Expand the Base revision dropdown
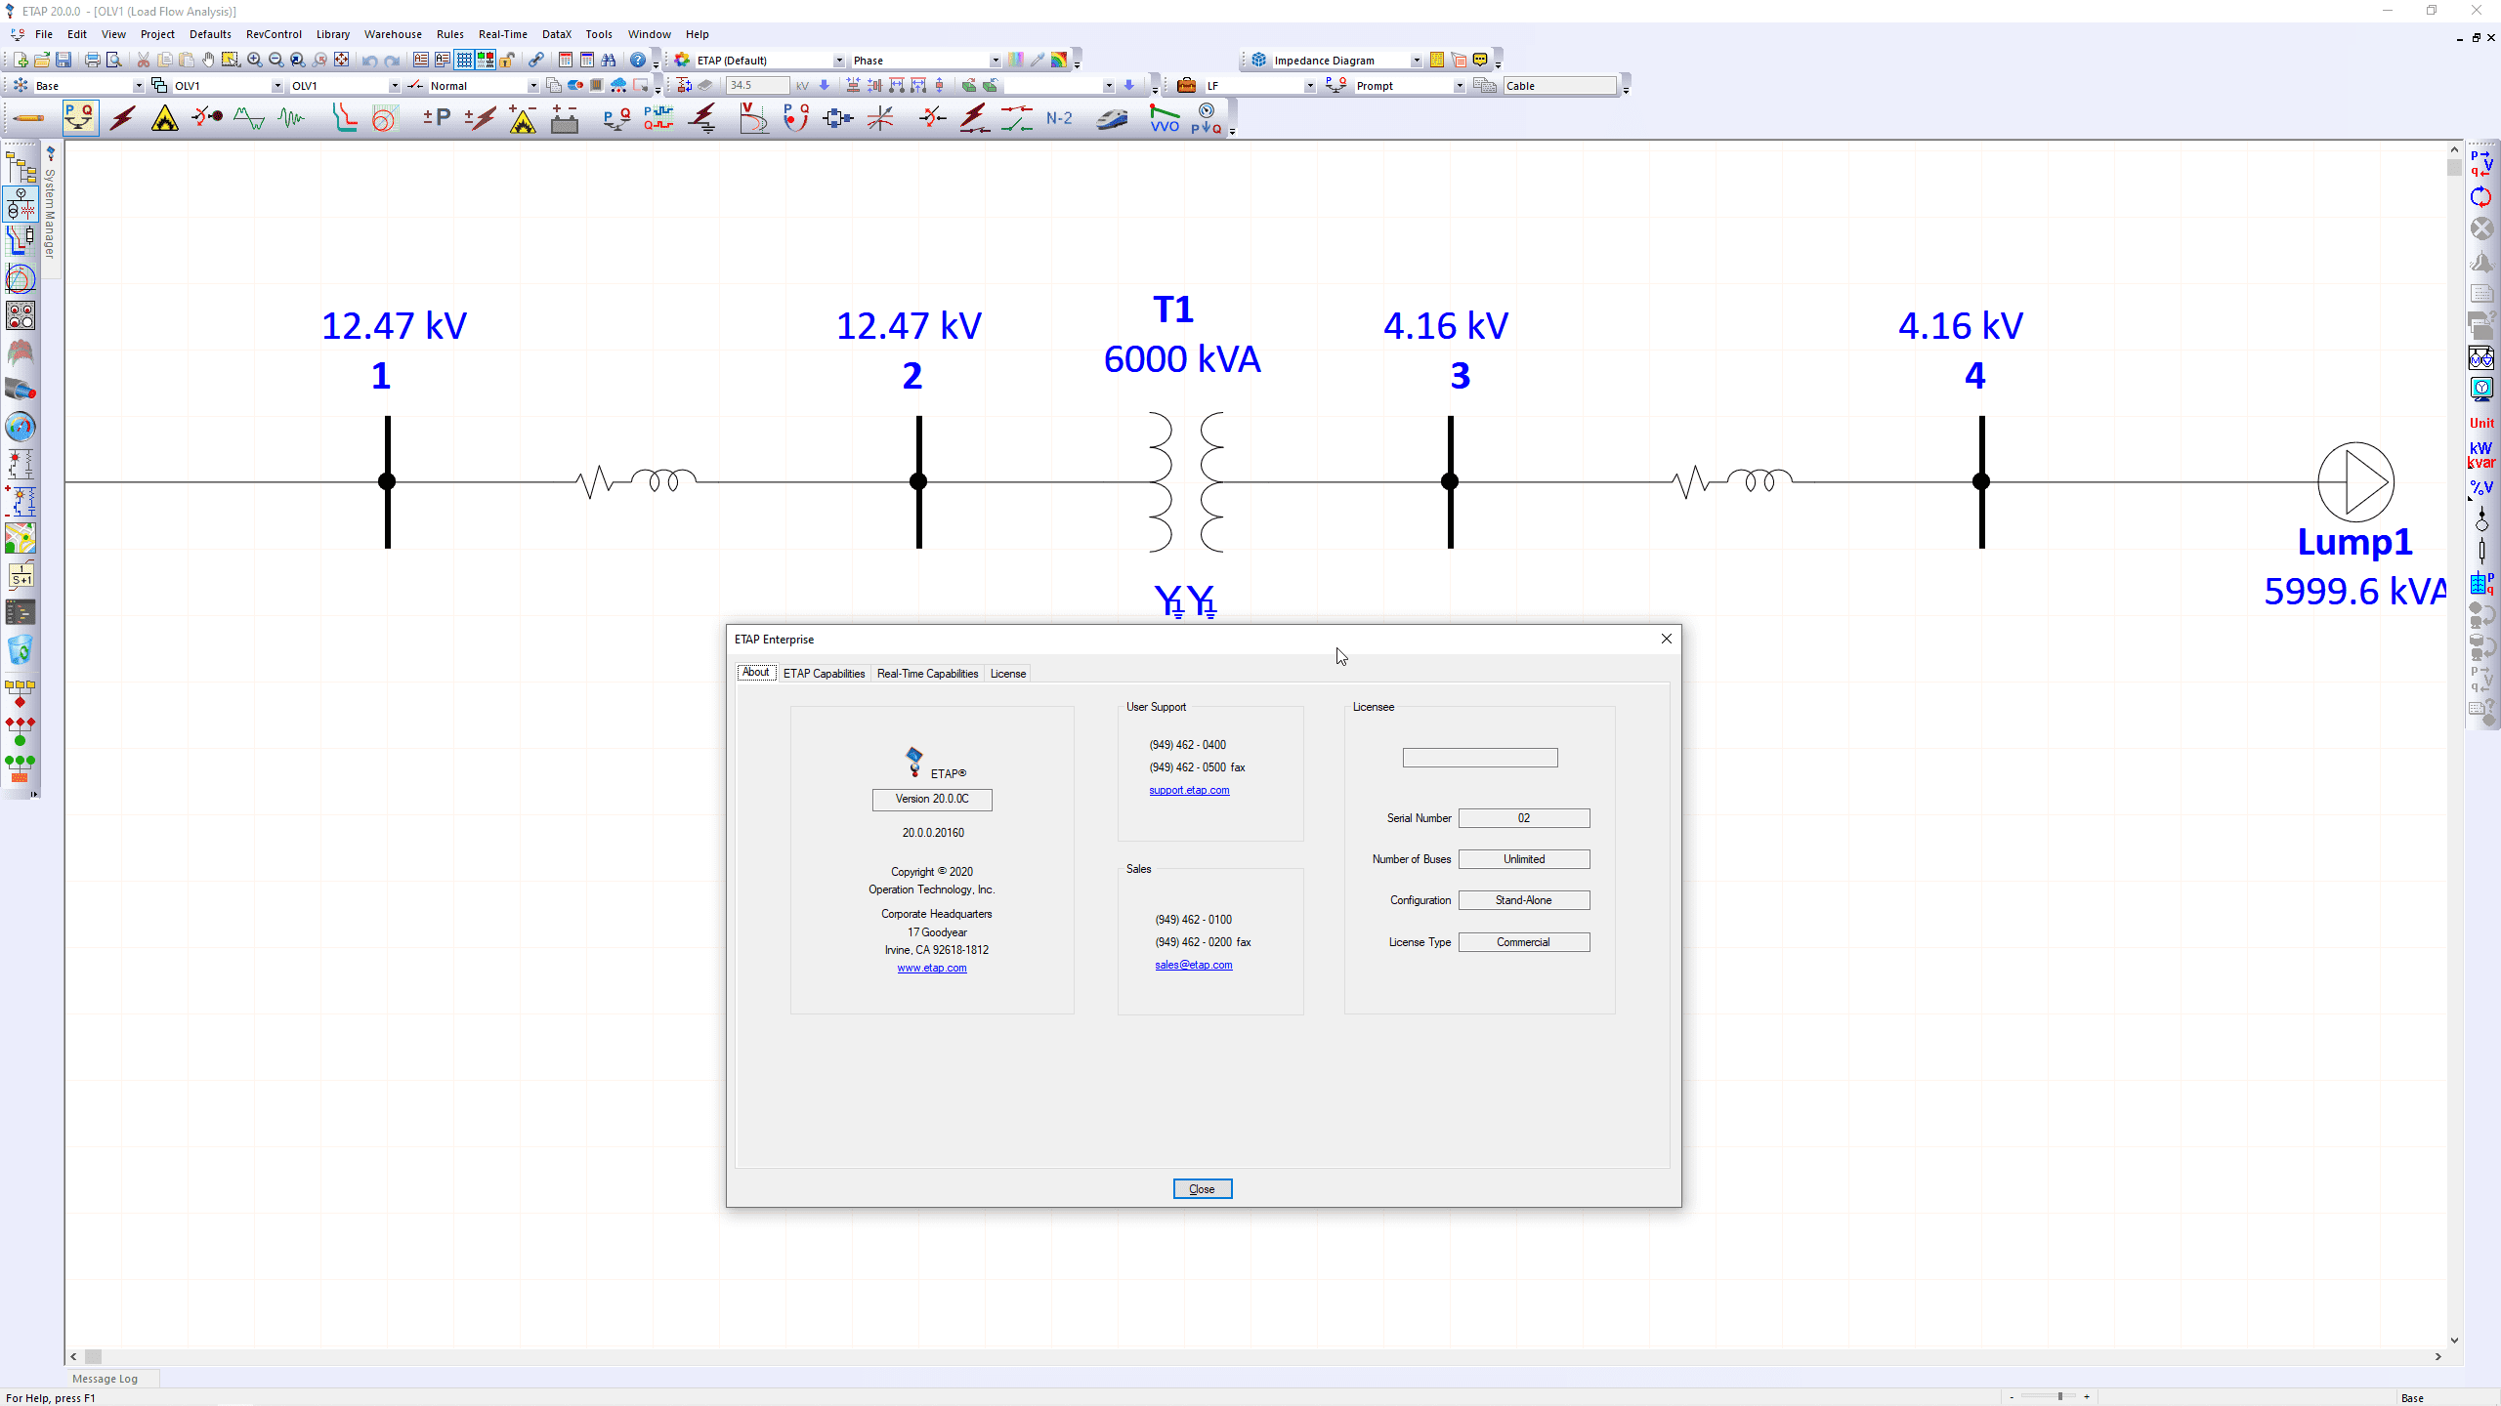Screen dimensions: 2501x1406 pos(138,85)
